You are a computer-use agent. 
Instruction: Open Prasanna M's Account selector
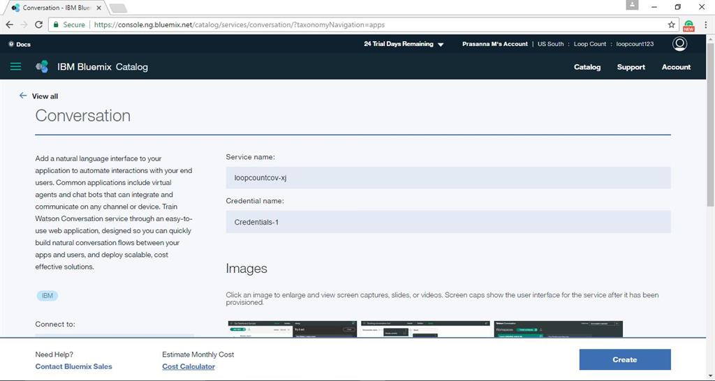coord(495,44)
